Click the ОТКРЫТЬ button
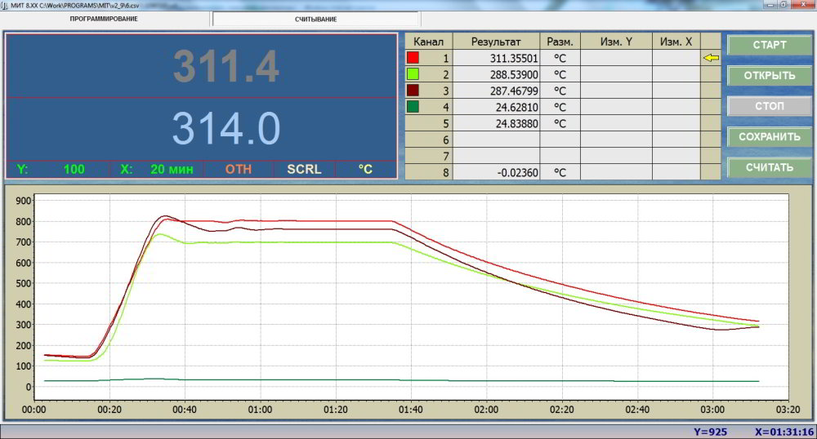Screen dimensions: 817x439 click(769, 76)
